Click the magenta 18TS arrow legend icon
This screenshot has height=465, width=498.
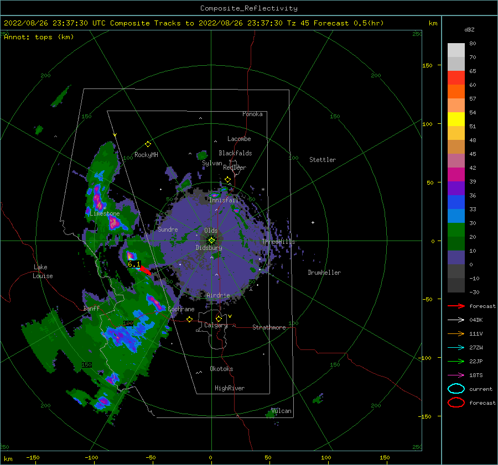coord(456,375)
